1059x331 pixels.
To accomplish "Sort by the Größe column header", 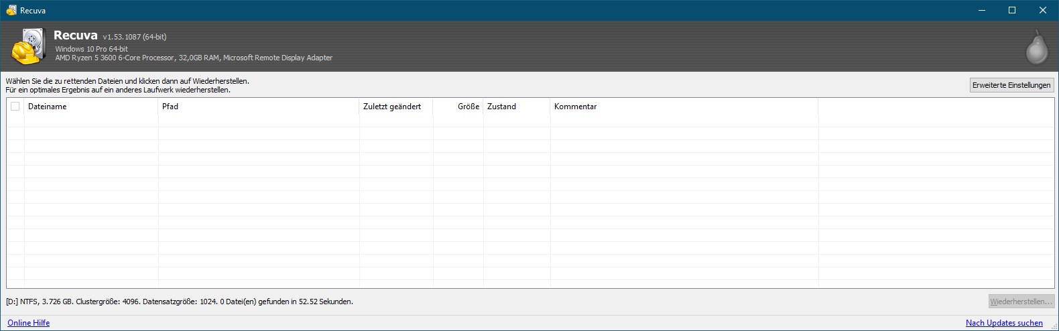I will point(458,107).
